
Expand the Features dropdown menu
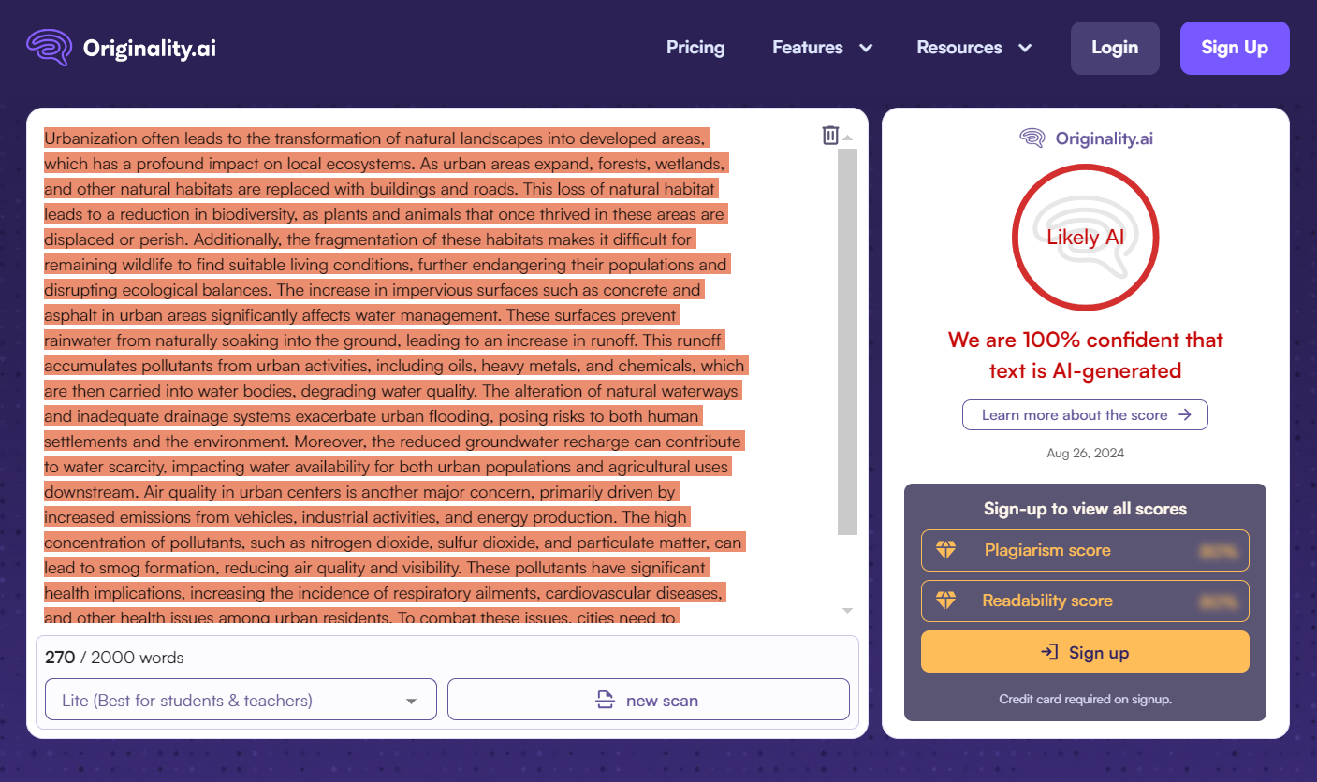(822, 48)
